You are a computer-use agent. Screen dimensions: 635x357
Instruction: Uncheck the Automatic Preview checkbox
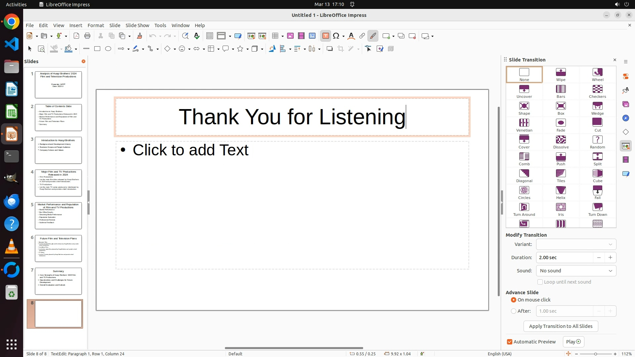point(510,342)
